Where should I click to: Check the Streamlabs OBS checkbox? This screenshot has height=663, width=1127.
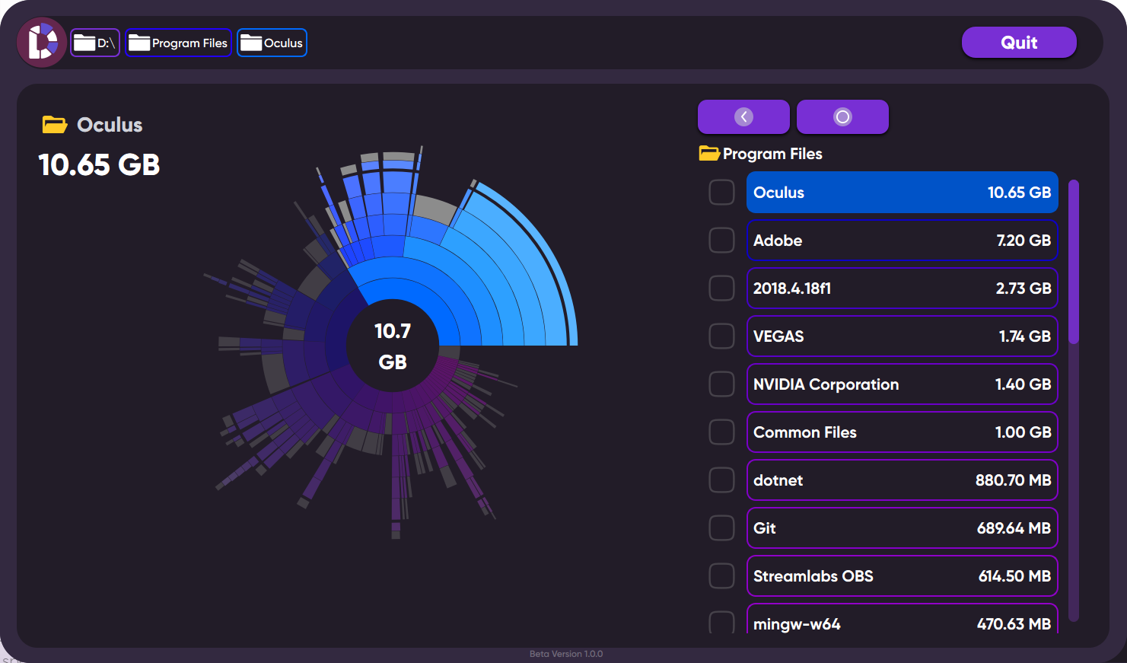click(x=721, y=576)
